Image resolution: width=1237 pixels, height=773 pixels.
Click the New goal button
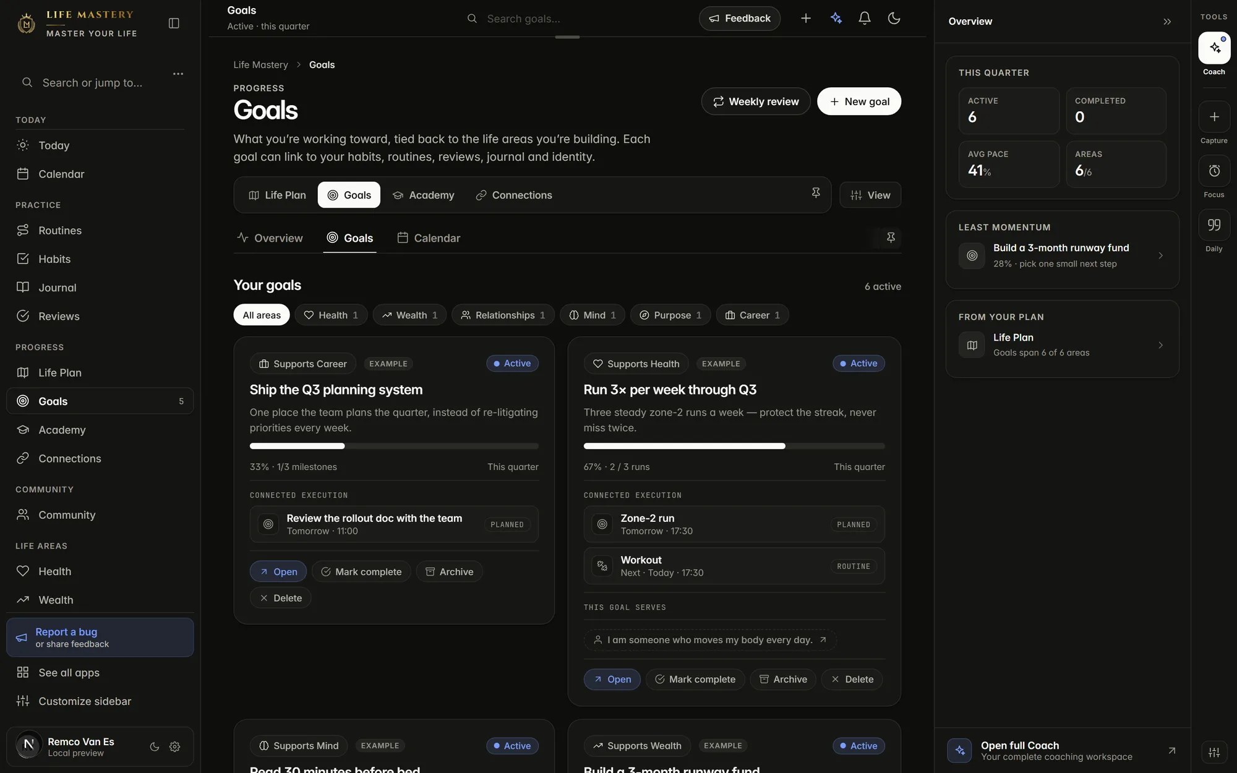pyautogui.click(x=858, y=101)
